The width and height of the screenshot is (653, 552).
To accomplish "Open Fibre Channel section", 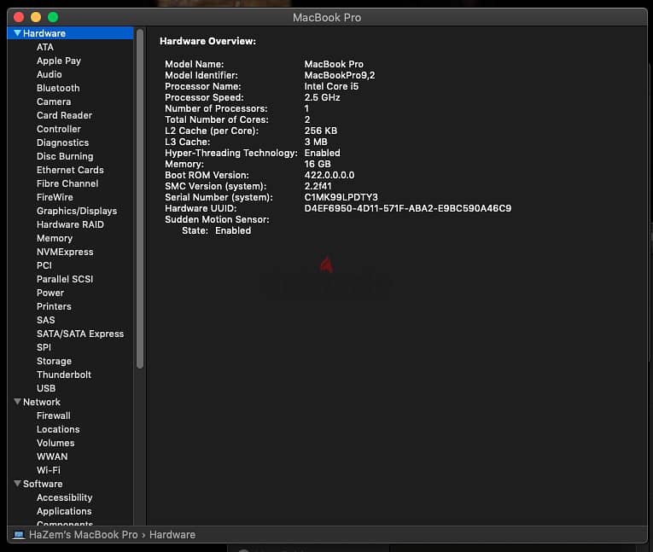I will [67, 183].
